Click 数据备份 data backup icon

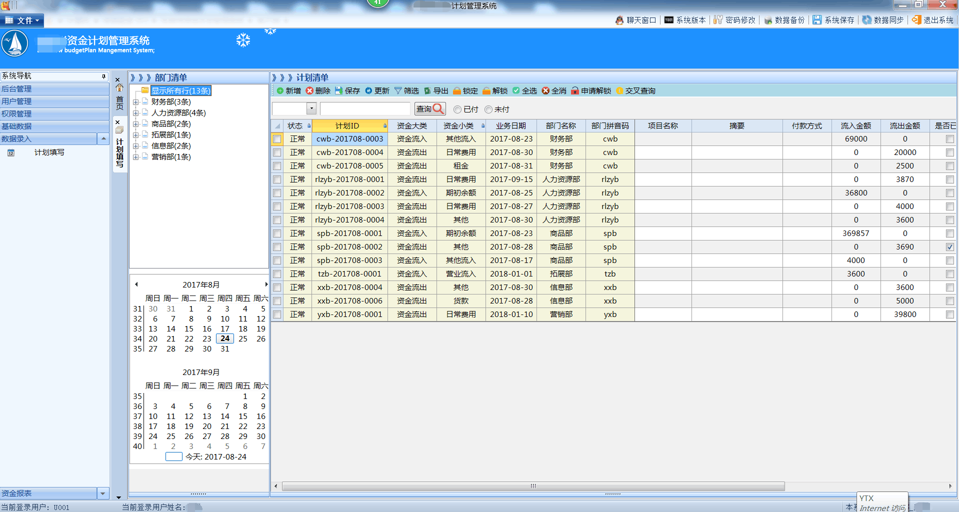click(x=768, y=20)
